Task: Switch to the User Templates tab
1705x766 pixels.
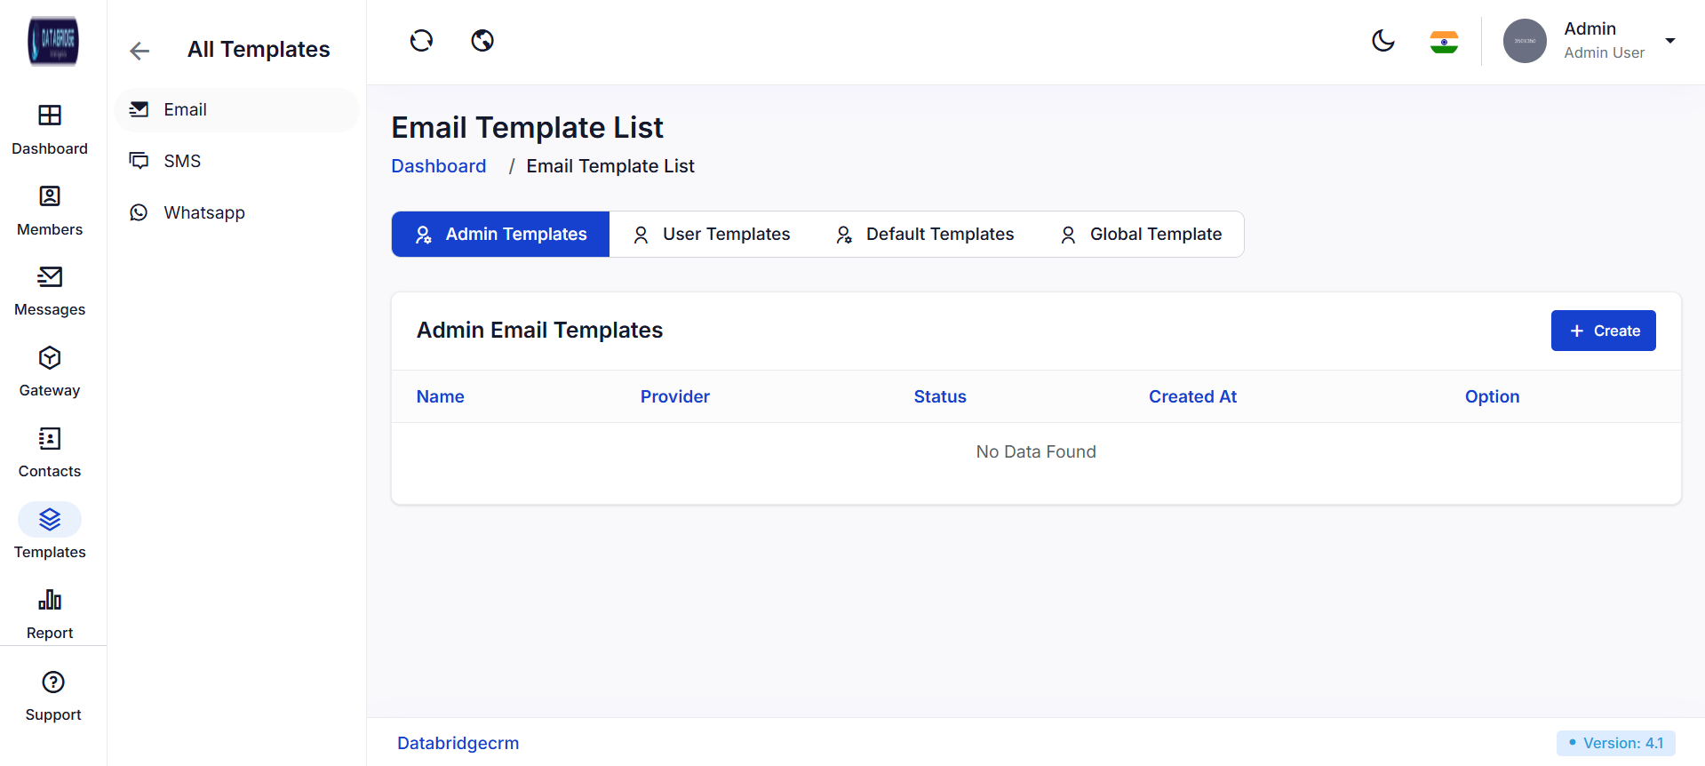Action: (x=712, y=235)
